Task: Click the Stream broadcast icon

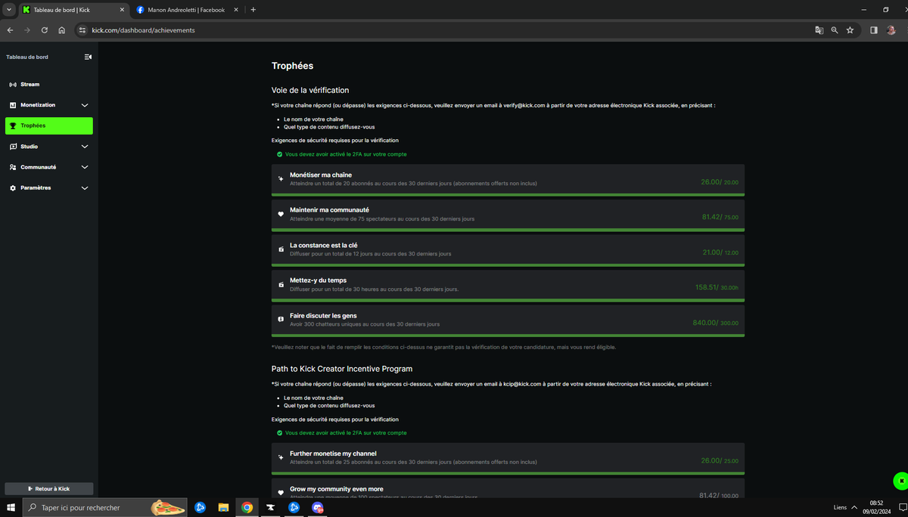Action: click(x=13, y=85)
